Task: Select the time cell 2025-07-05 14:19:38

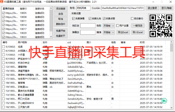Action: [151, 75]
